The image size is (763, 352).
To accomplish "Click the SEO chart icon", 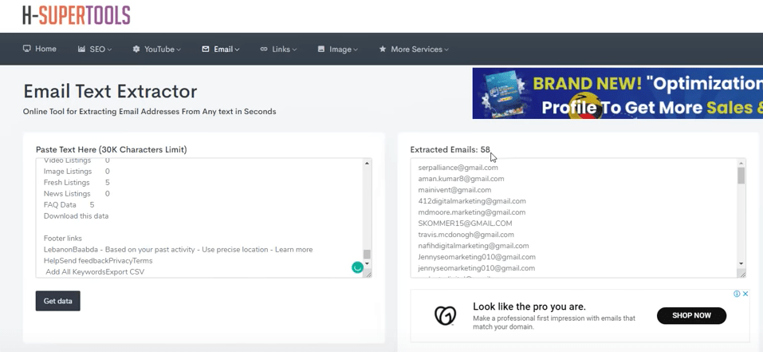I will pos(82,49).
